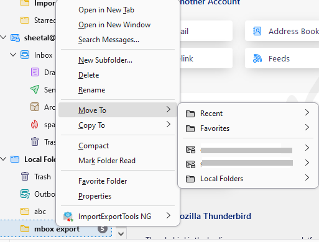Open the Inbox folder
319x242 pixels.
[x=43, y=55]
